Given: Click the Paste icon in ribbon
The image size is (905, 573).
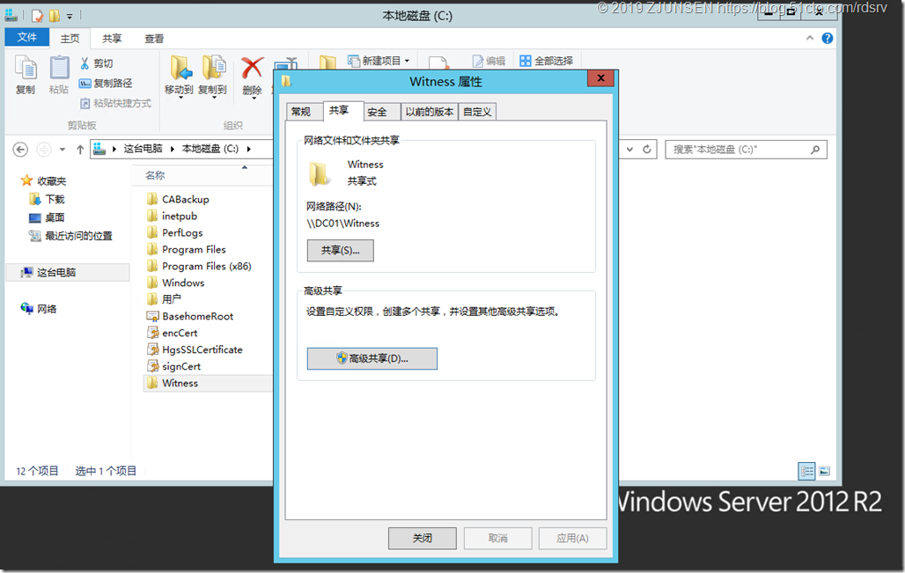Looking at the screenshot, I should pos(59,68).
